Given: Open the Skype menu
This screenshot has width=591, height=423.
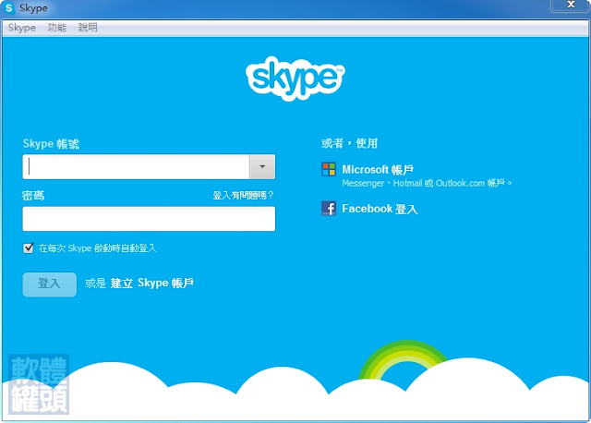Looking at the screenshot, I should point(22,28).
